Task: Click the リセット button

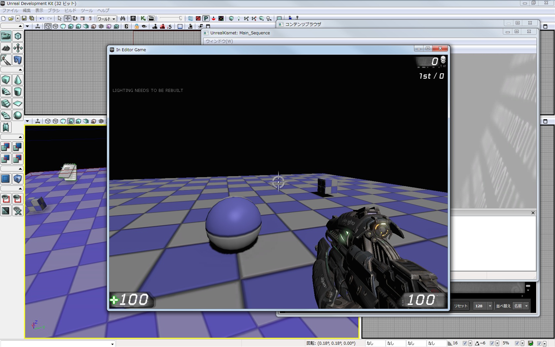Action: coord(461,306)
